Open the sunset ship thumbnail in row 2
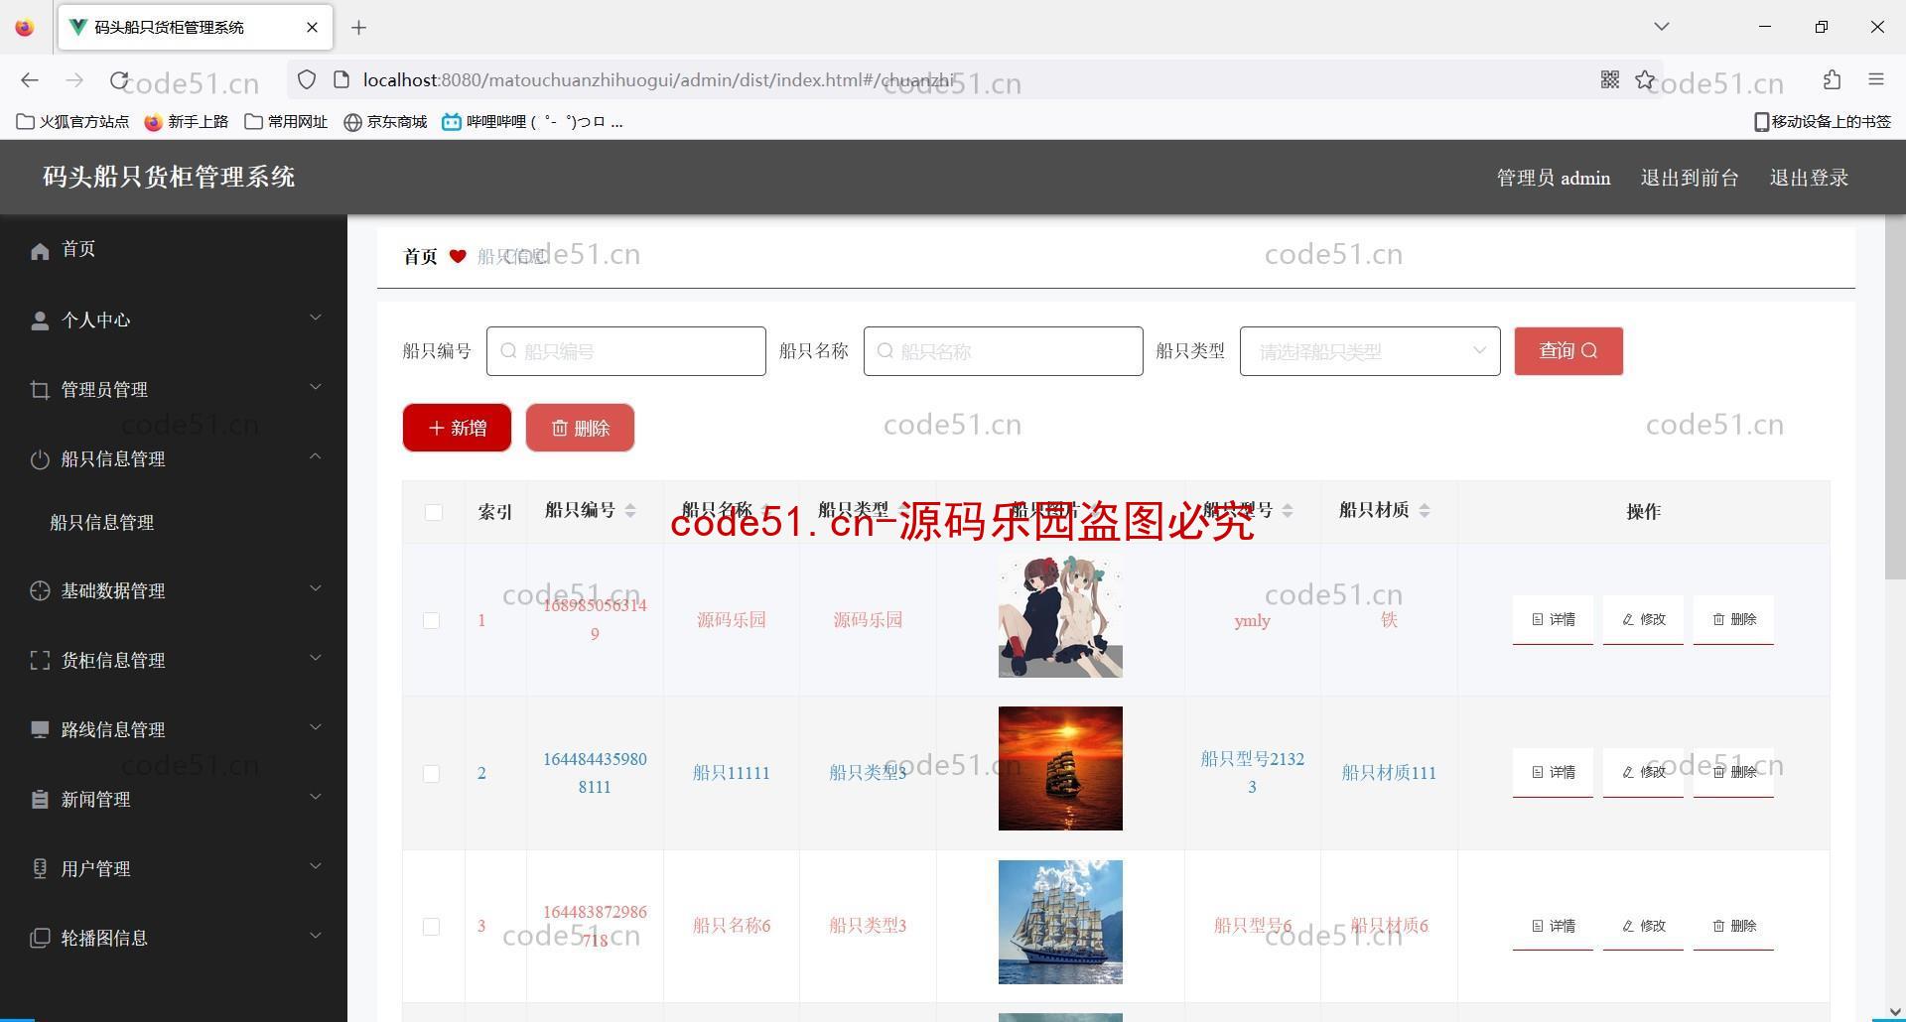Screen dimensions: 1906x1022 pyautogui.click(x=1060, y=768)
